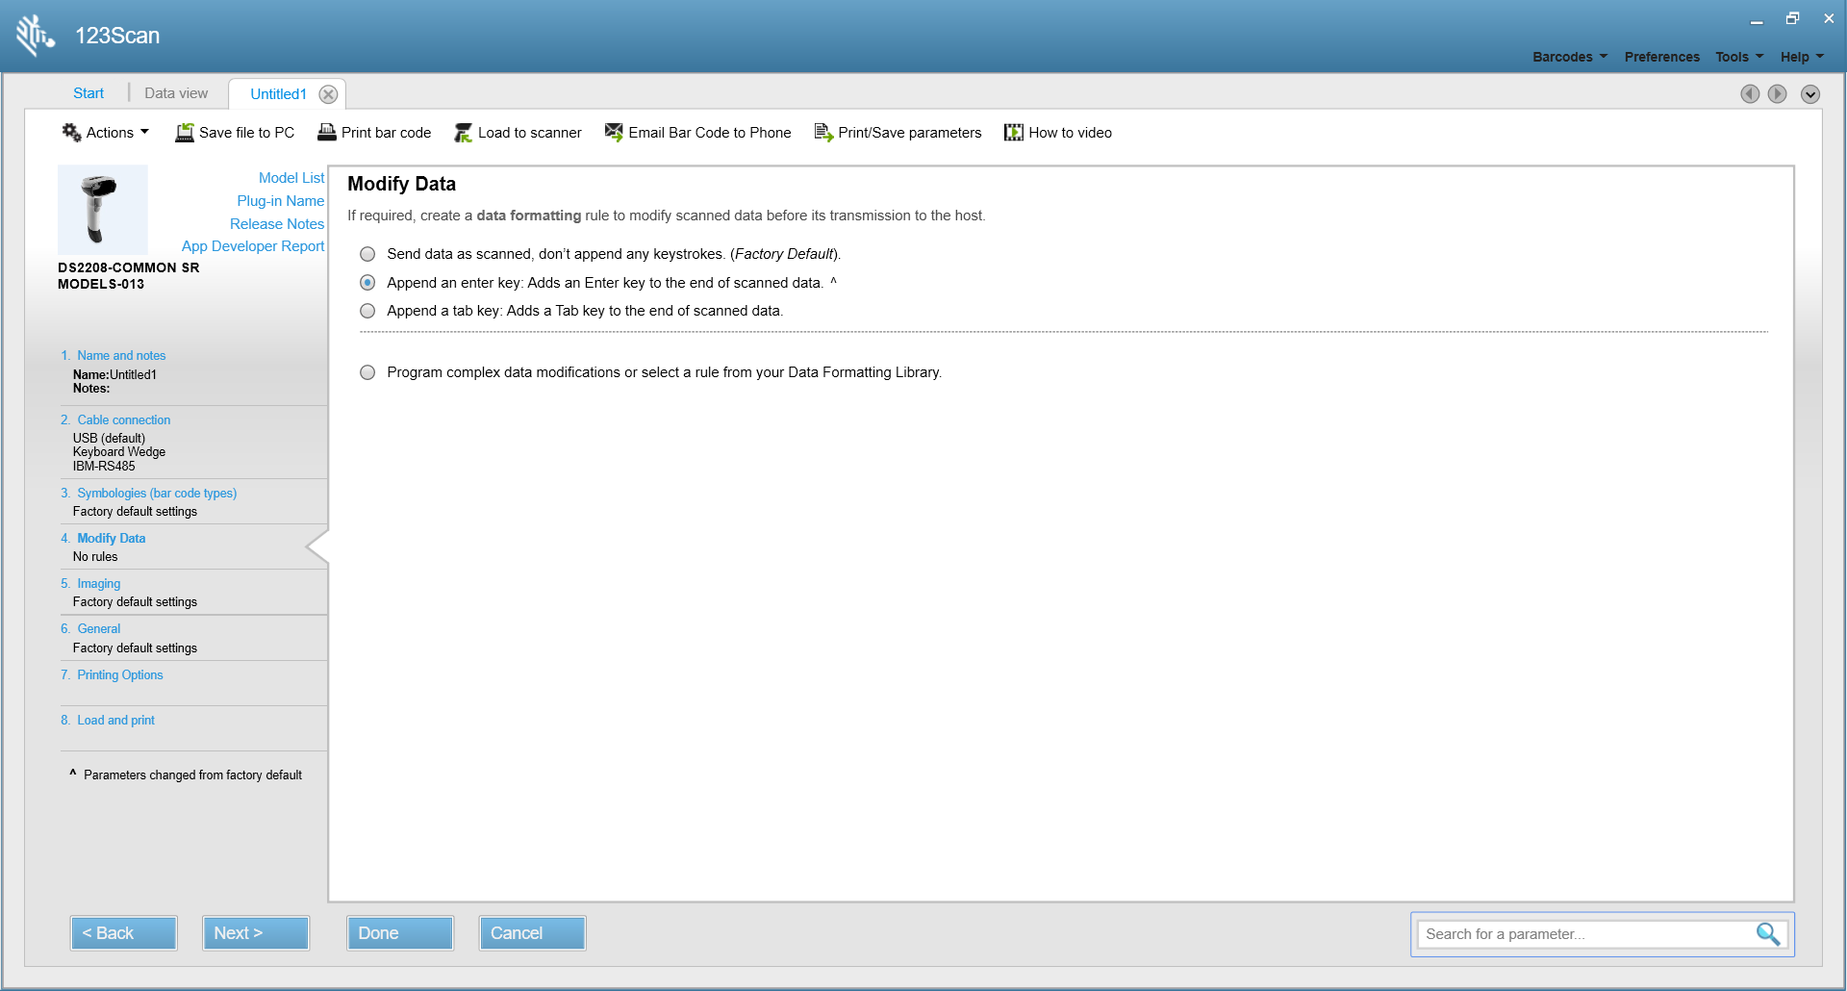Click the magnifying glass search icon
1847x991 pixels.
pyautogui.click(x=1767, y=934)
